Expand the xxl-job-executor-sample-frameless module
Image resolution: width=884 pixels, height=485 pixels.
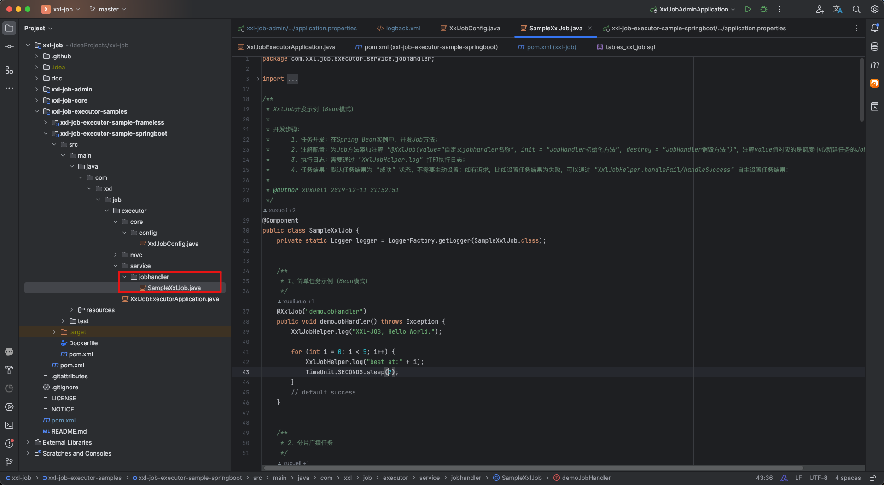point(46,122)
